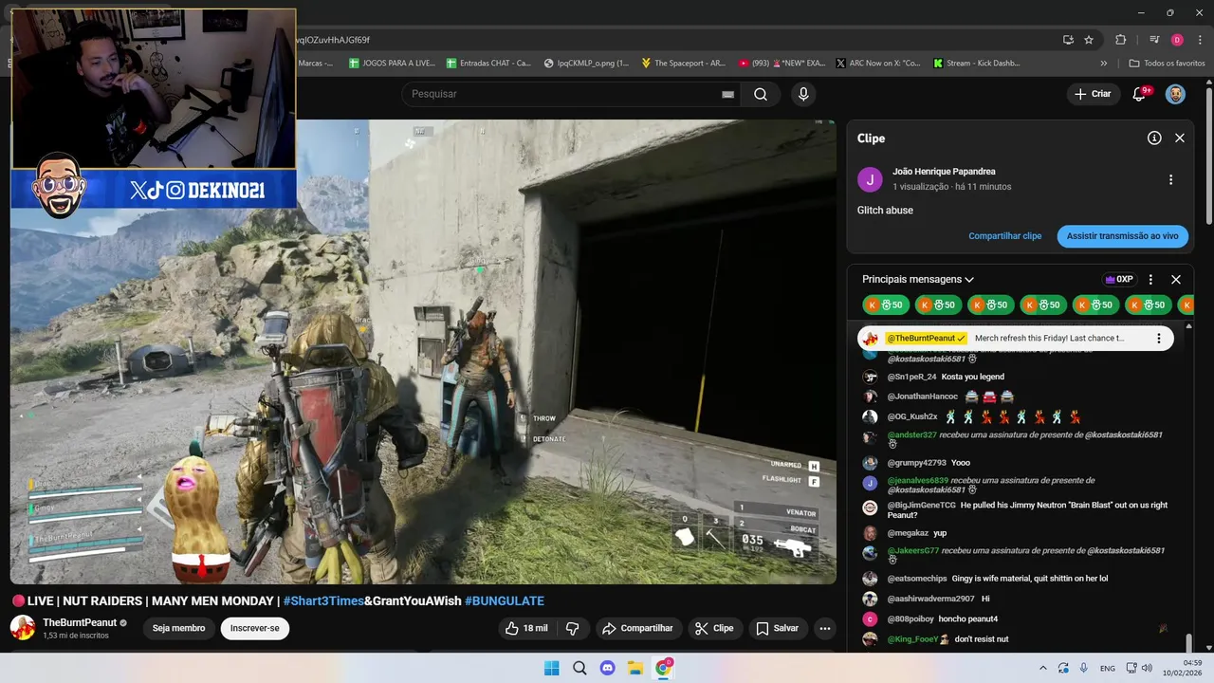The width and height of the screenshot is (1214, 683).
Task: Open Chrome profile D avatar
Action: point(1177,40)
